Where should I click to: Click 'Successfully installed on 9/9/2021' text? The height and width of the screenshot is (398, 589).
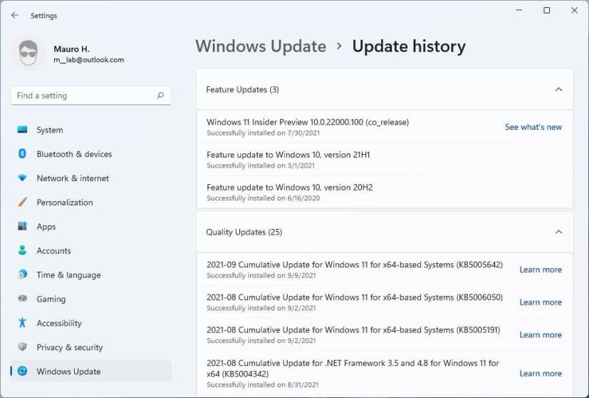tap(261, 275)
